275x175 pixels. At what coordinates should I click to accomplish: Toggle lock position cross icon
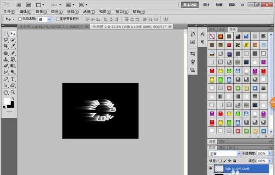point(230,161)
